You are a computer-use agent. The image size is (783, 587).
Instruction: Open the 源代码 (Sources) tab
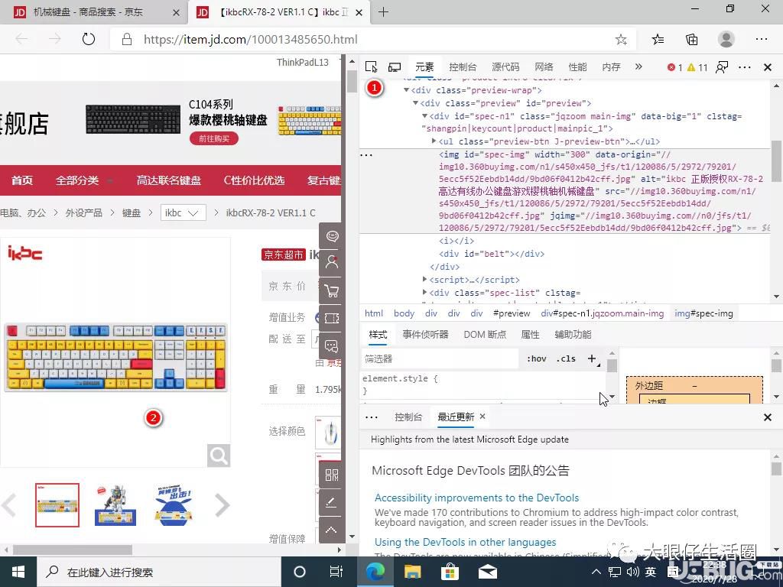pos(505,67)
